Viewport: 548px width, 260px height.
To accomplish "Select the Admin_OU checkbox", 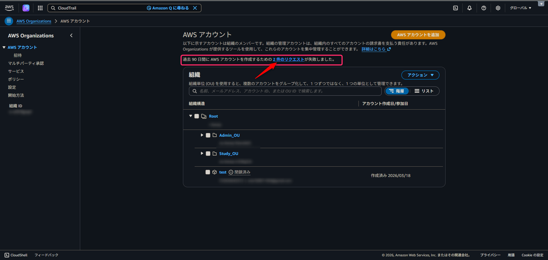I will click(208, 135).
